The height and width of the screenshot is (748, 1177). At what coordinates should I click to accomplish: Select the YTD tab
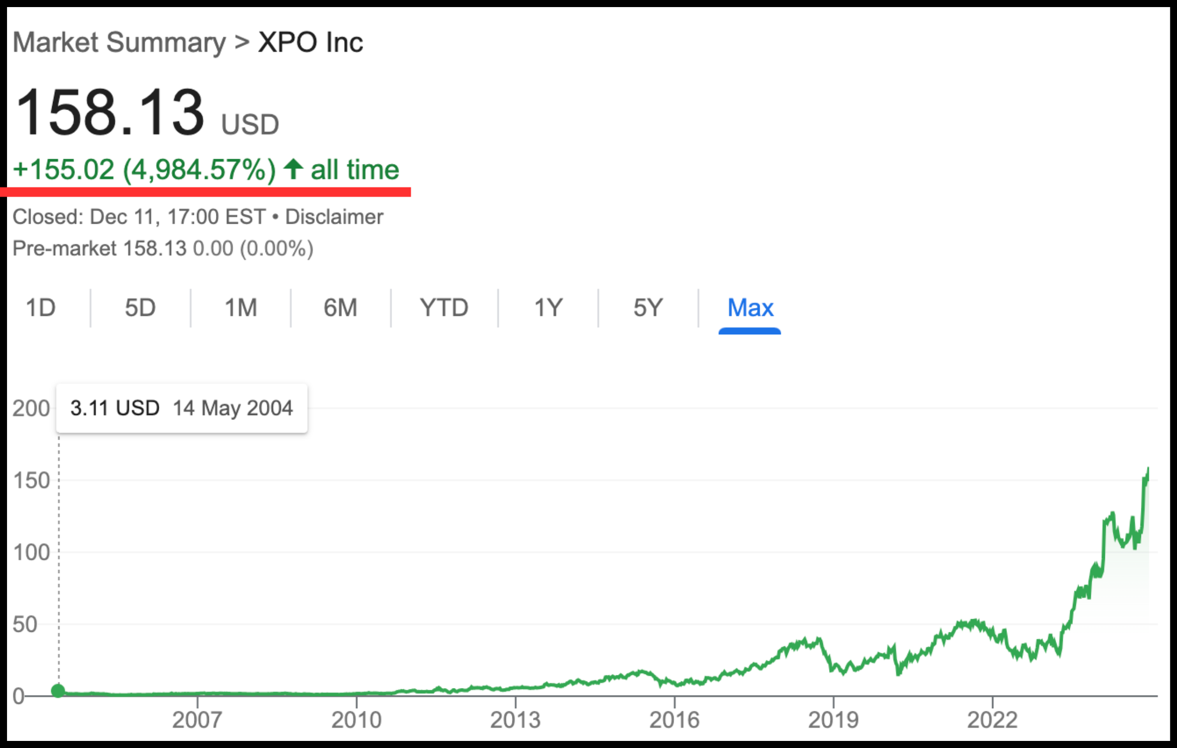coord(444,308)
